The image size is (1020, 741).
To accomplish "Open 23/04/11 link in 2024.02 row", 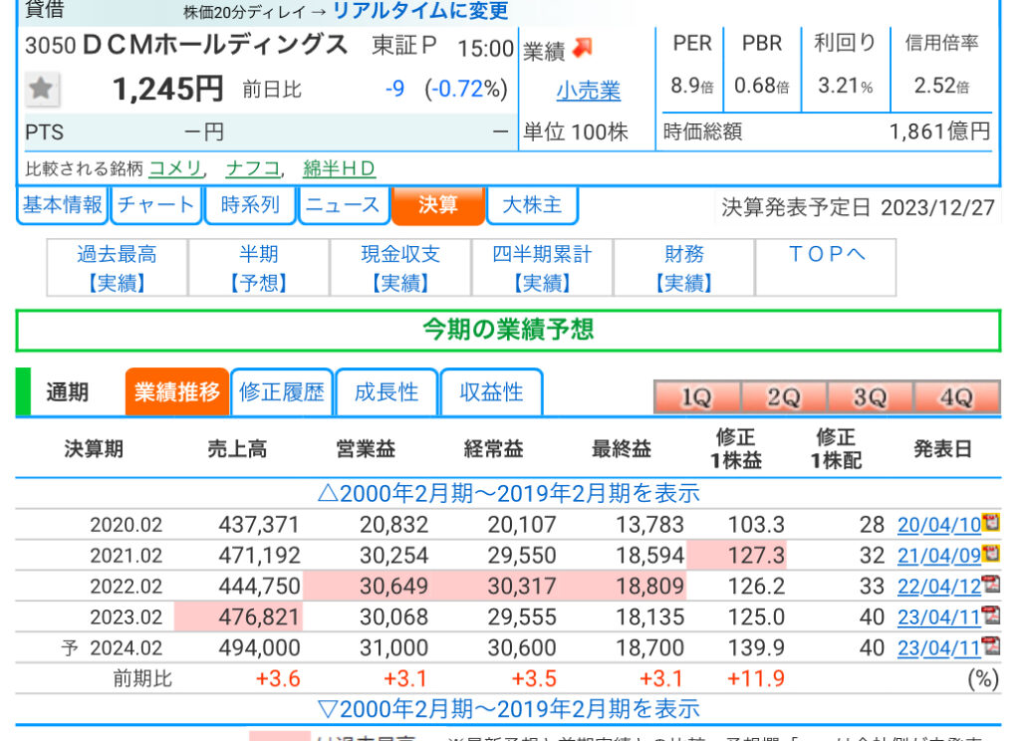I will 939,648.
